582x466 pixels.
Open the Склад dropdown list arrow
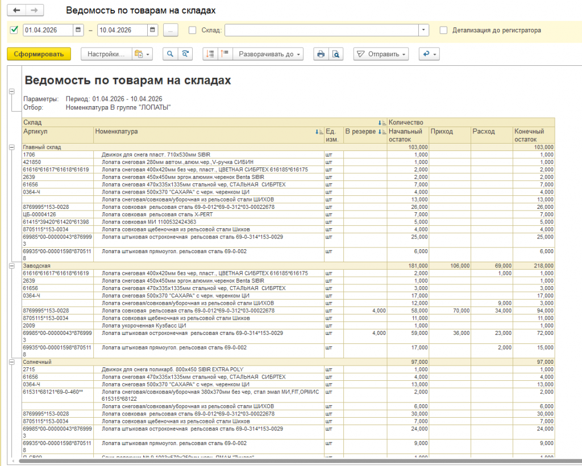click(x=423, y=30)
